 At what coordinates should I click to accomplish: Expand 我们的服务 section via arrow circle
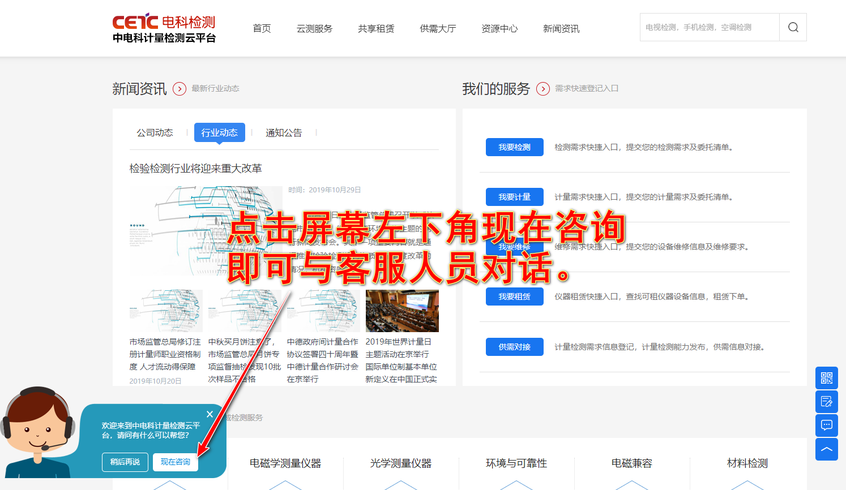click(x=542, y=89)
